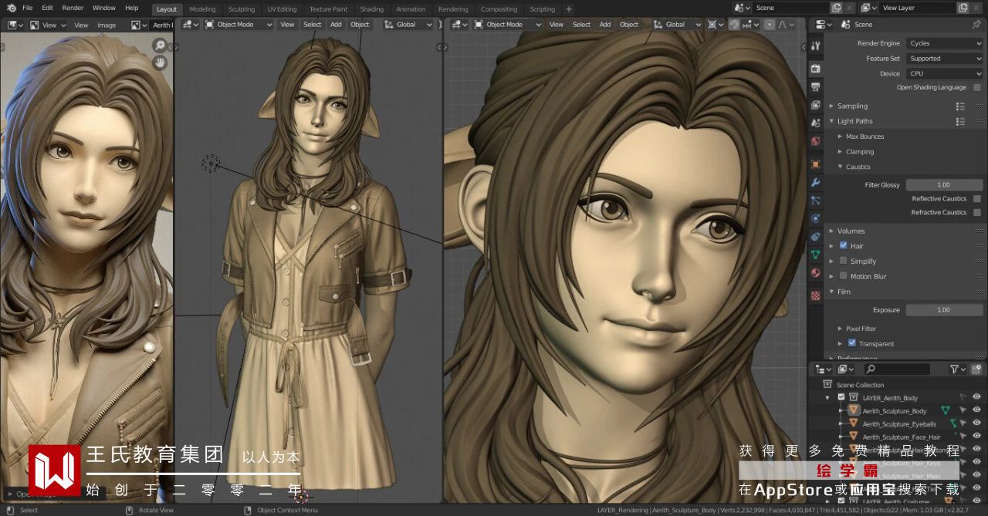Click the add view layer icon
Image resolution: width=988 pixels, height=516 pixels.
point(963,8)
